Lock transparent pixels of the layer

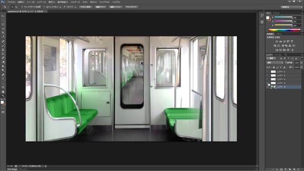[x=274, y=67]
